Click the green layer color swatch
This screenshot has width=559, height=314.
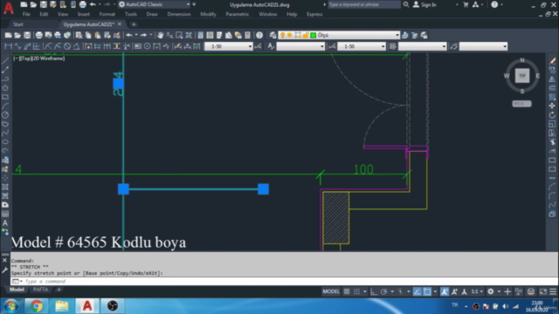point(314,35)
